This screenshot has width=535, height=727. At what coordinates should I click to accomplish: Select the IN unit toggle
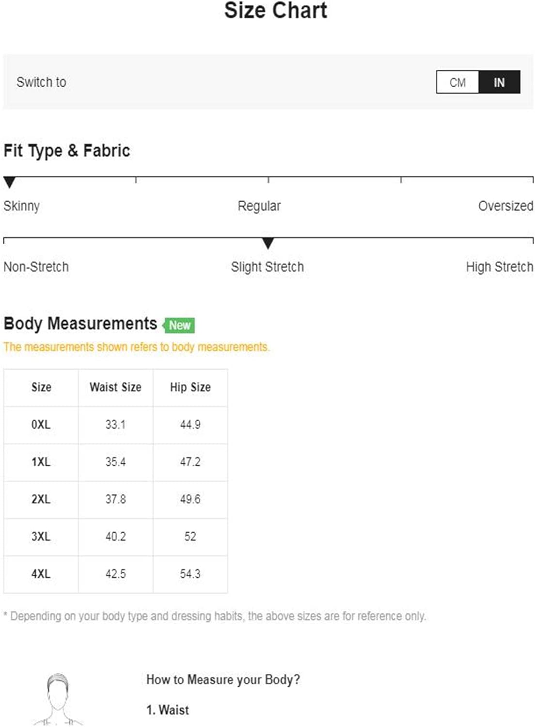point(499,82)
